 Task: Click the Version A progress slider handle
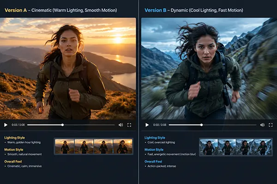[62, 125]
